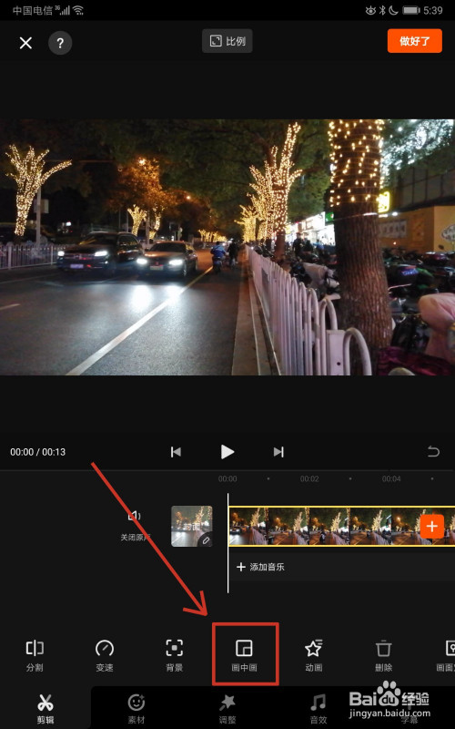The image size is (455, 729).
Task: Play the video preview
Action: [x=227, y=451]
